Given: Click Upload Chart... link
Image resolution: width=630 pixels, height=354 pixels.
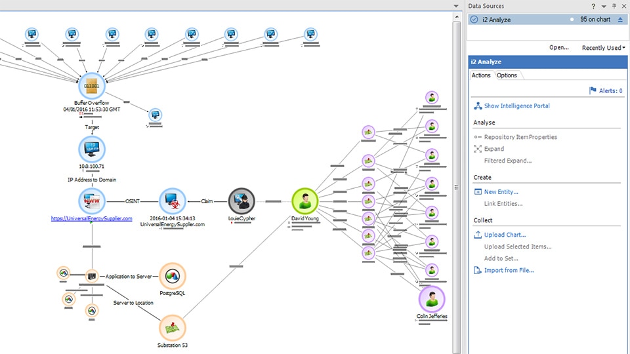Looking at the screenshot, I should [505, 235].
